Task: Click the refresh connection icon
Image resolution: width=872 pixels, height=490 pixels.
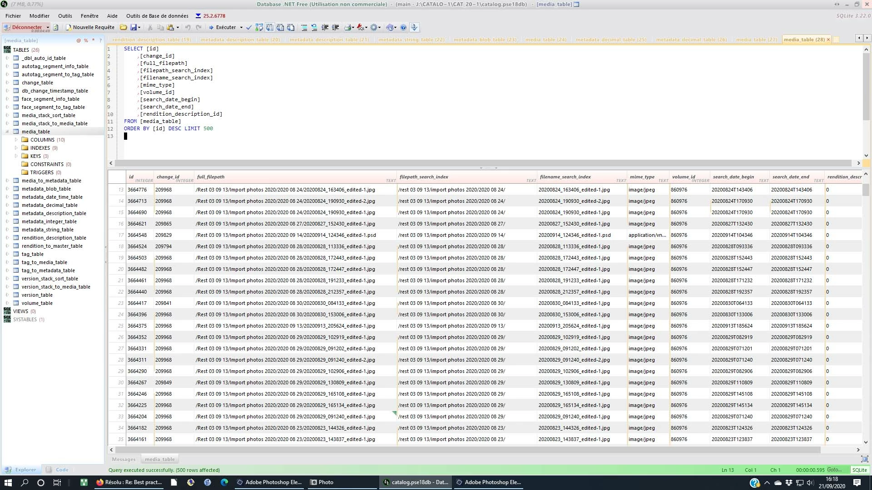Action: pos(55,27)
